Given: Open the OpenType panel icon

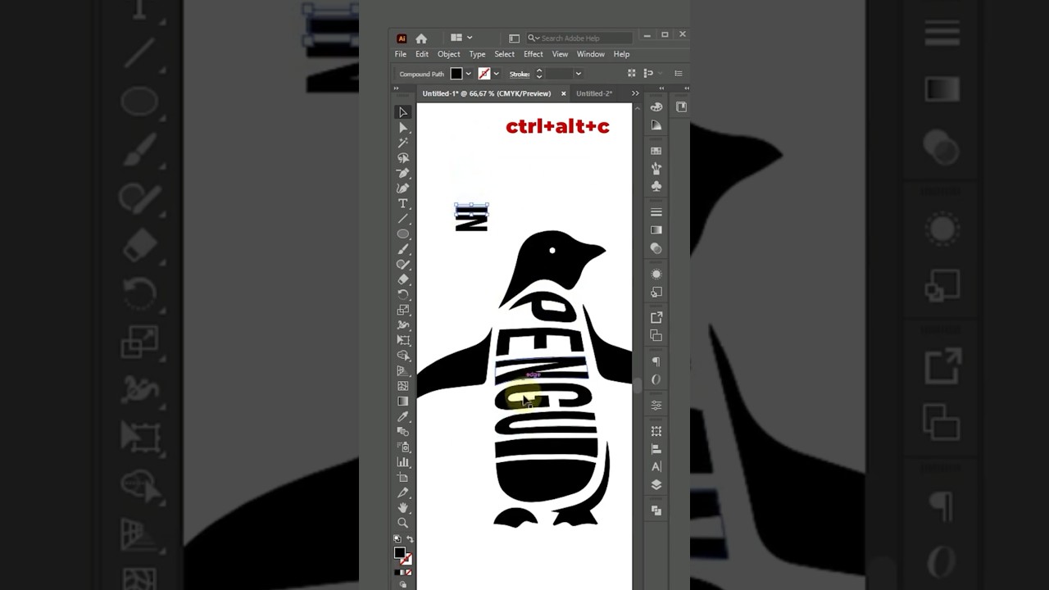Looking at the screenshot, I should click(x=656, y=379).
